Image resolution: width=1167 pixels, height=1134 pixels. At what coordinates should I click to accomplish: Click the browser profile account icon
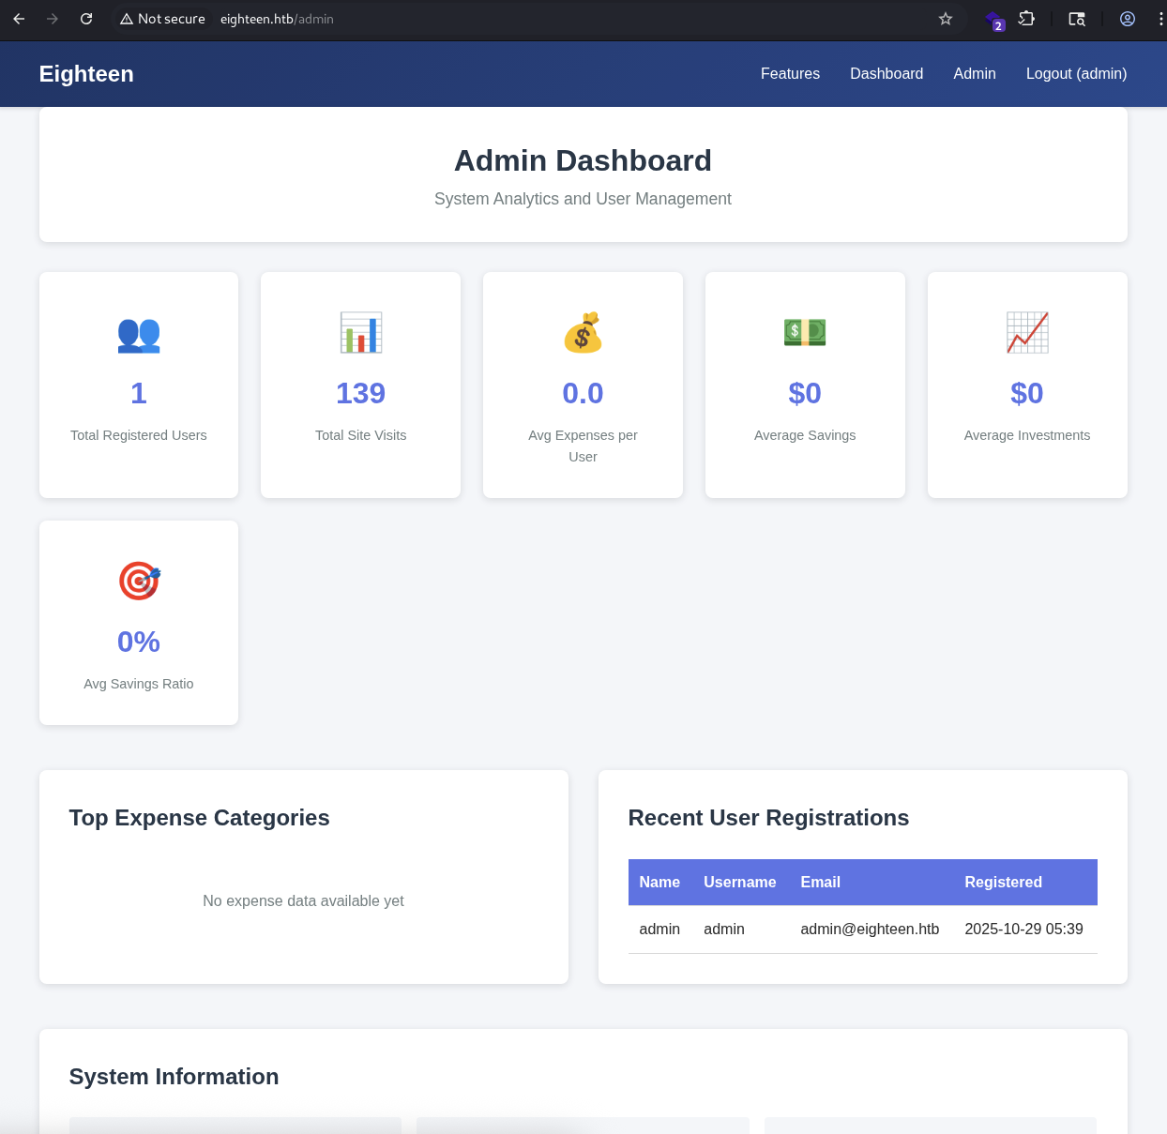1127,19
